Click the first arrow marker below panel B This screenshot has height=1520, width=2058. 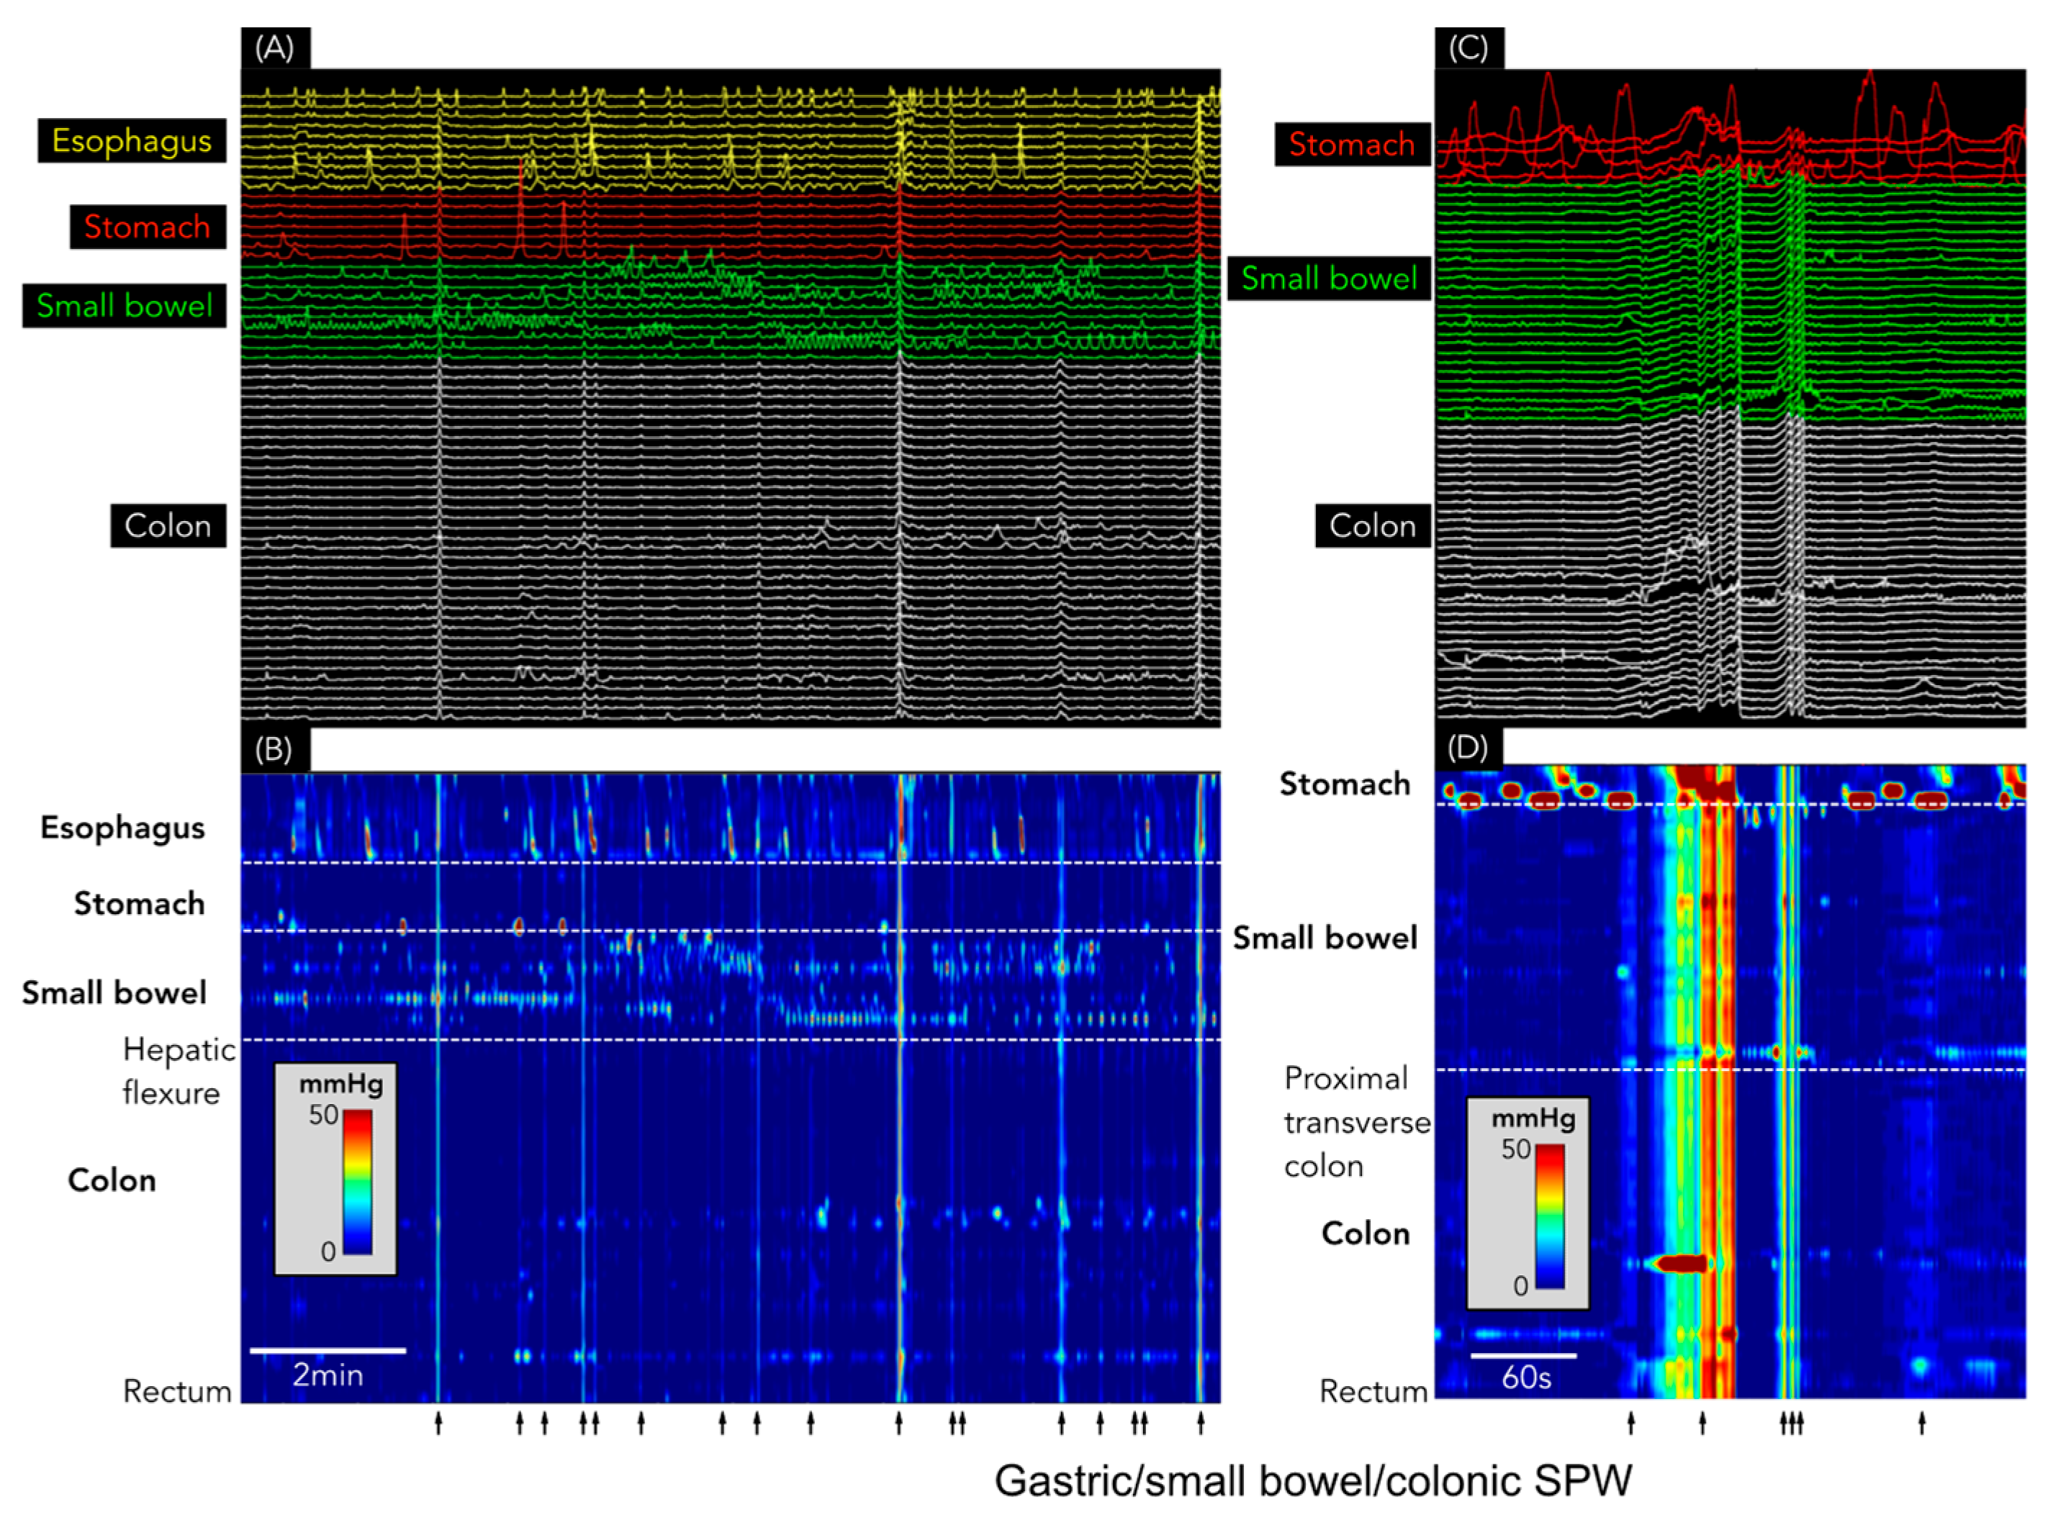[x=438, y=1424]
